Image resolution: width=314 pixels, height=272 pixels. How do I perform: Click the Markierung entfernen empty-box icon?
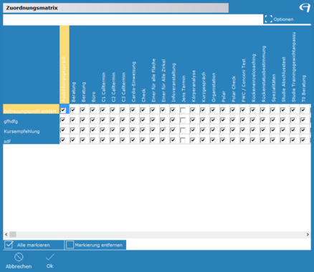pyautogui.click(x=70, y=245)
